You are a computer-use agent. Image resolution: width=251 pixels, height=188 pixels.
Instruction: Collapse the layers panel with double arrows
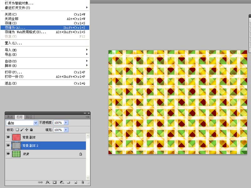coord(85,113)
